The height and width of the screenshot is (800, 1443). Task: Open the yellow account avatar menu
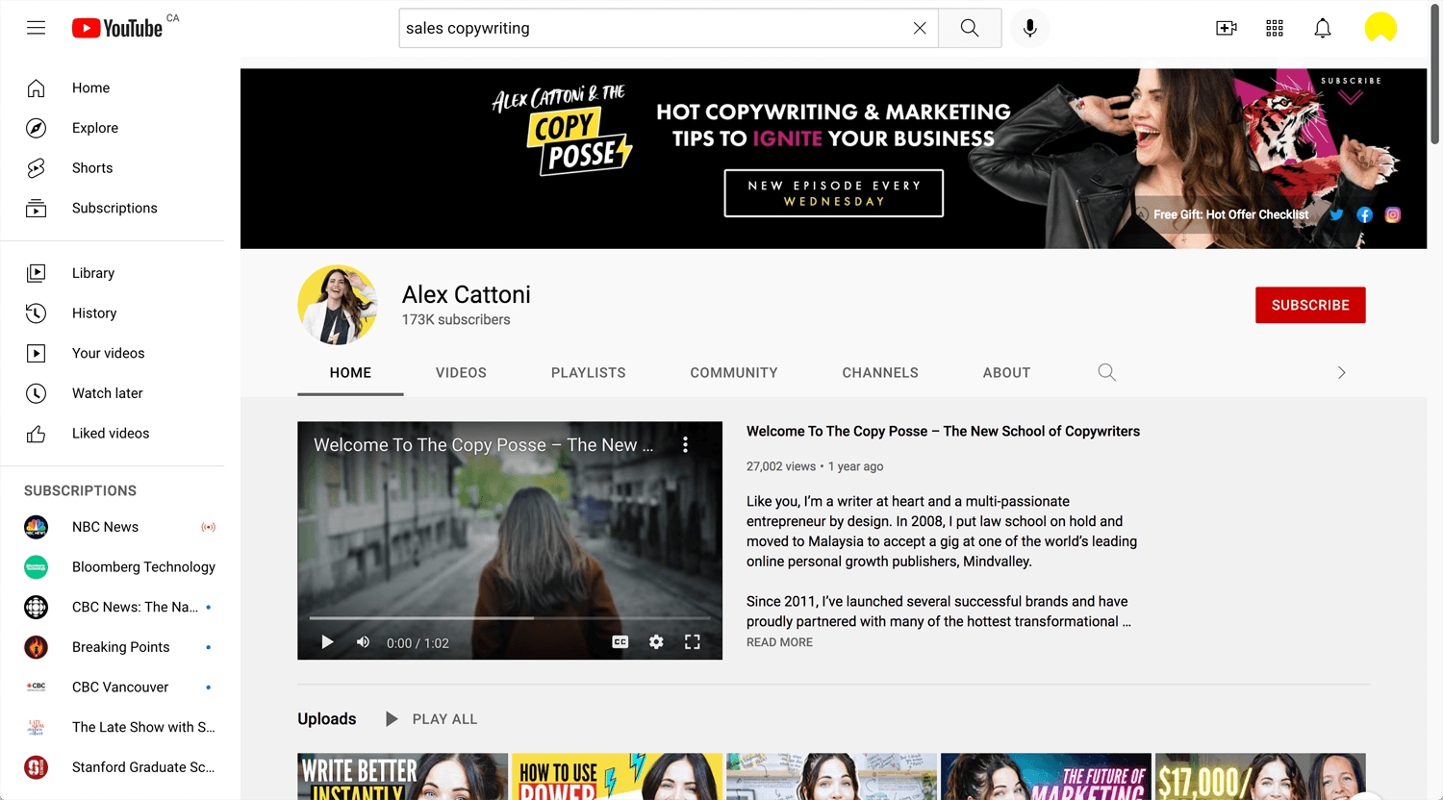coord(1380,28)
